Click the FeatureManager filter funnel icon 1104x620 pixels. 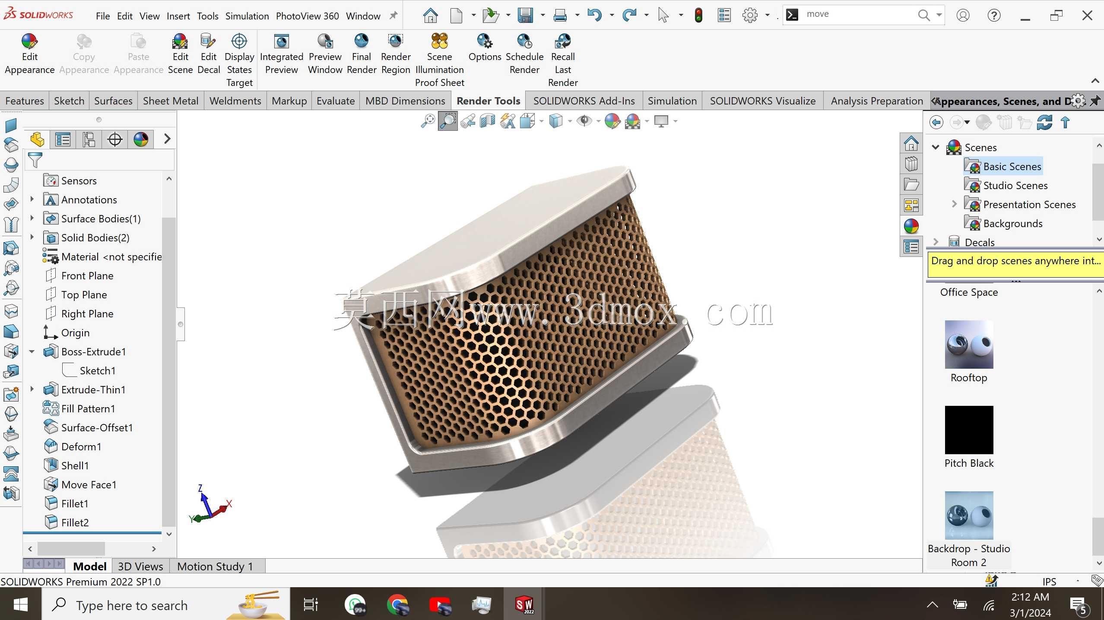[35, 160]
